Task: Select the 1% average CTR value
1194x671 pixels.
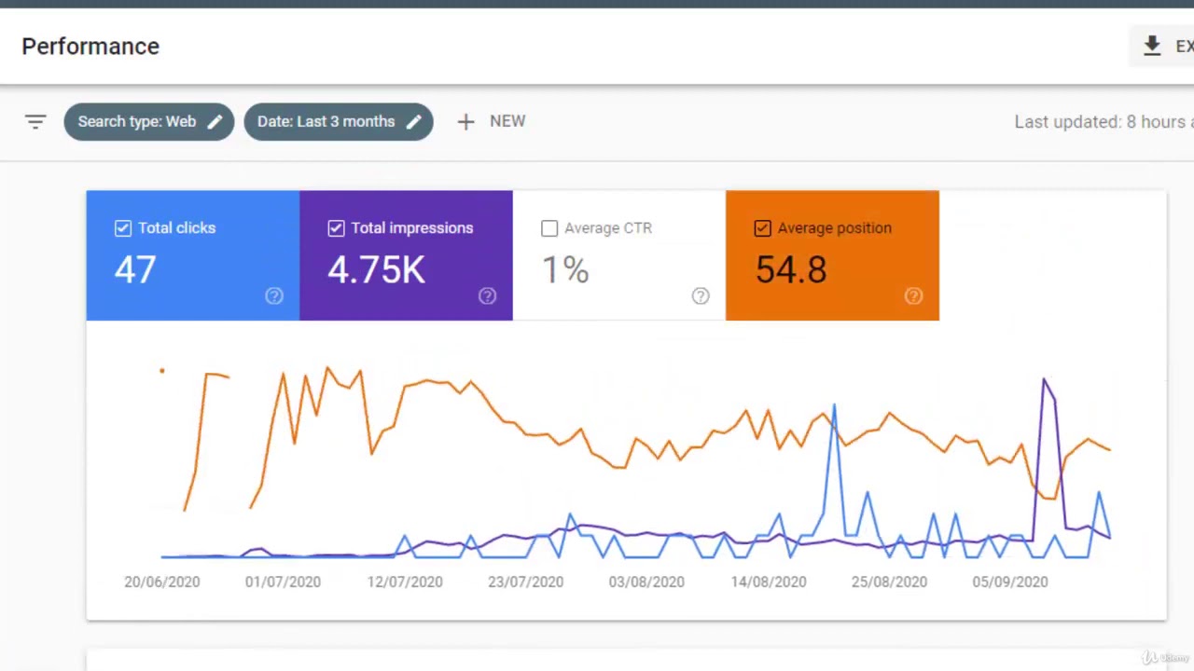Action: click(x=565, y=270)
